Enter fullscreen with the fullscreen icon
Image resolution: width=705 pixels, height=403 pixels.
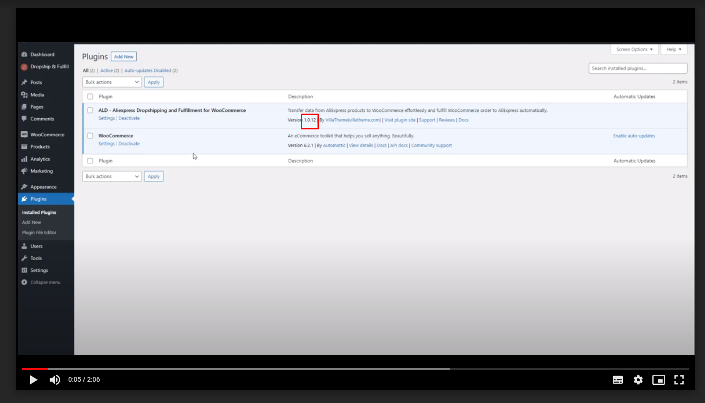679,380
